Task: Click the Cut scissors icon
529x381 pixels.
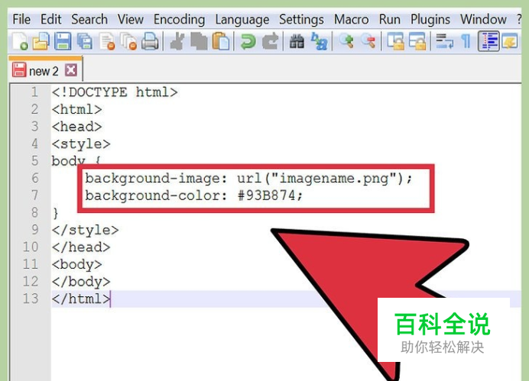Action: (x=177, y=41)
